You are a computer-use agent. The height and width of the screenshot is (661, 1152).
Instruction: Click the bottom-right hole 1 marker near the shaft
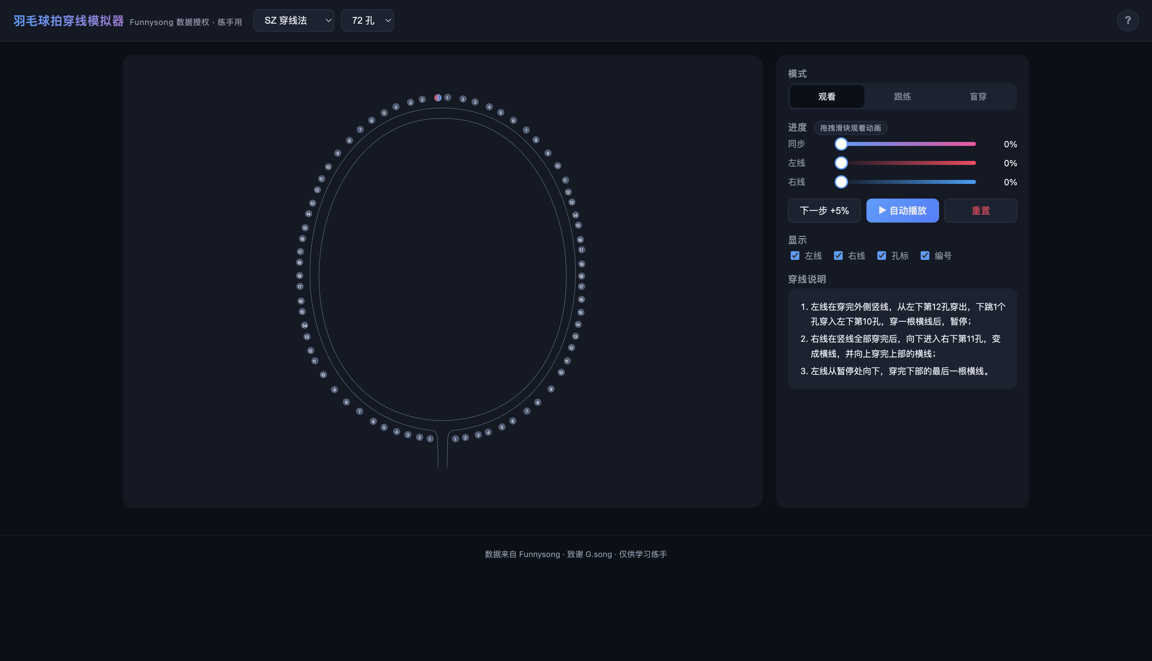pyautogui.click(x=455, y=439)
